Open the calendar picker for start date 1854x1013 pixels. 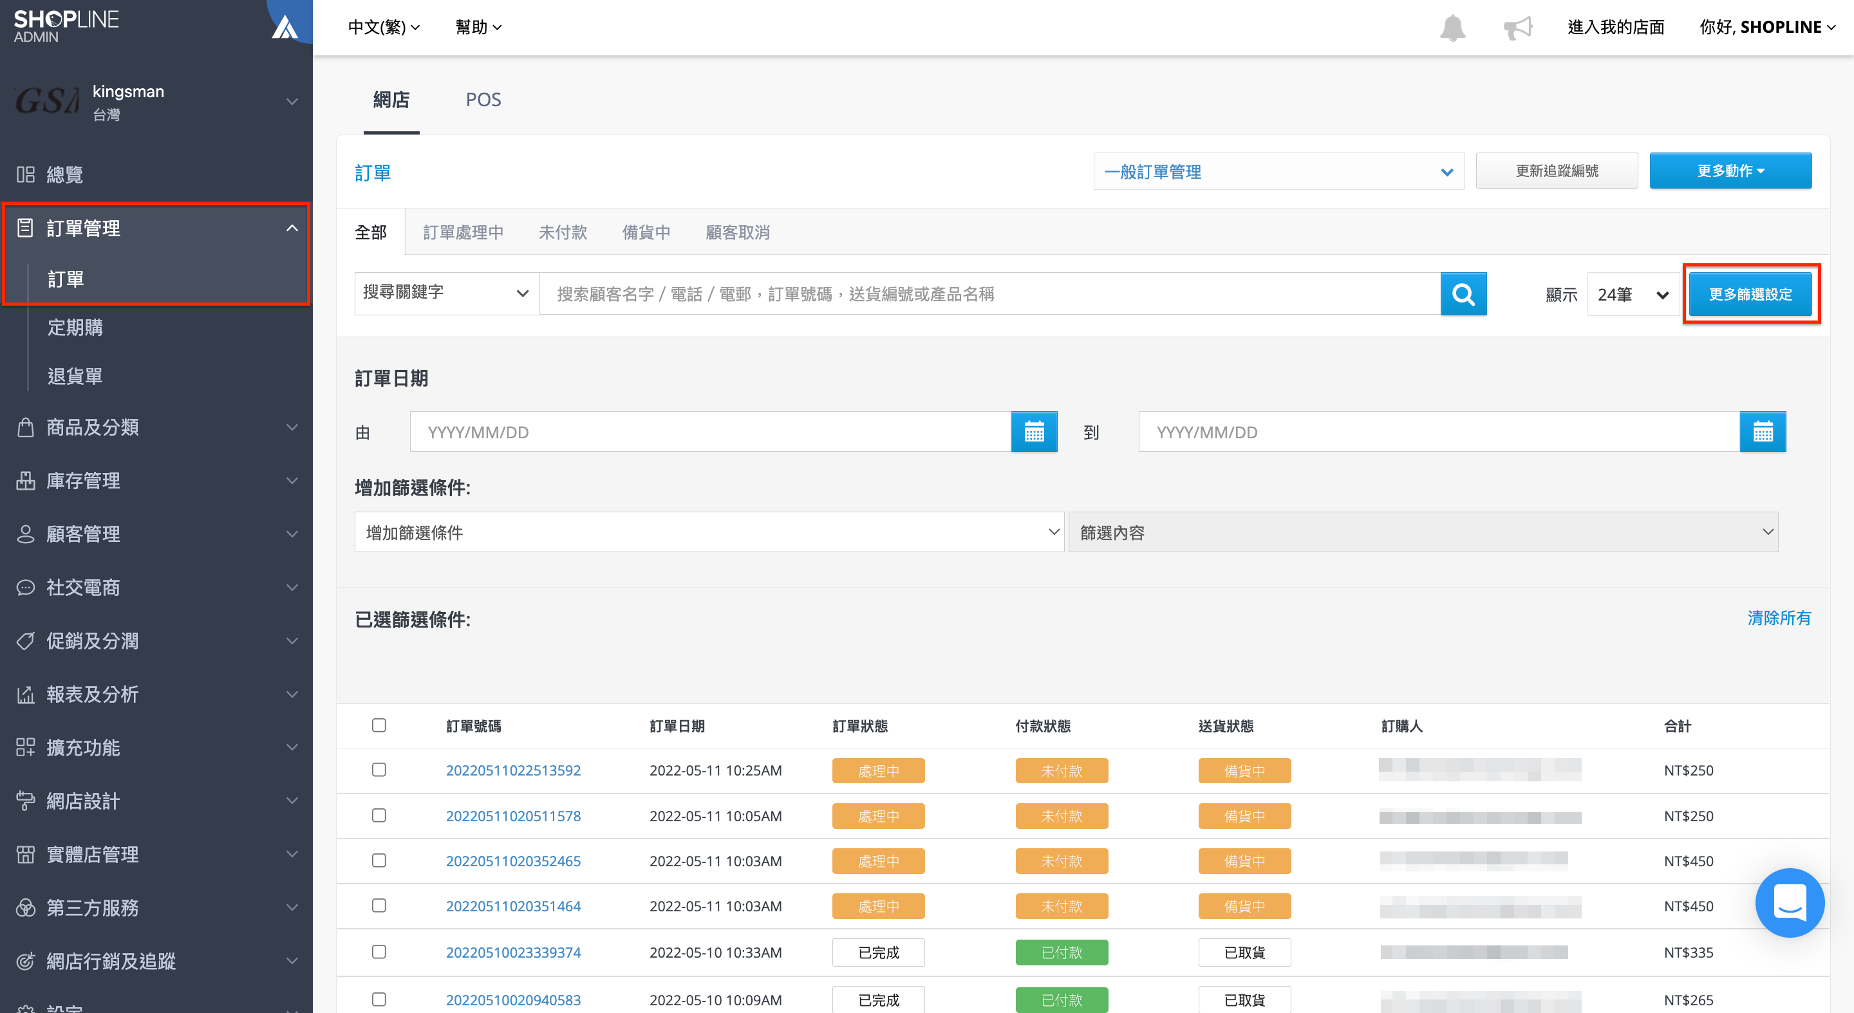point(1035,432)
